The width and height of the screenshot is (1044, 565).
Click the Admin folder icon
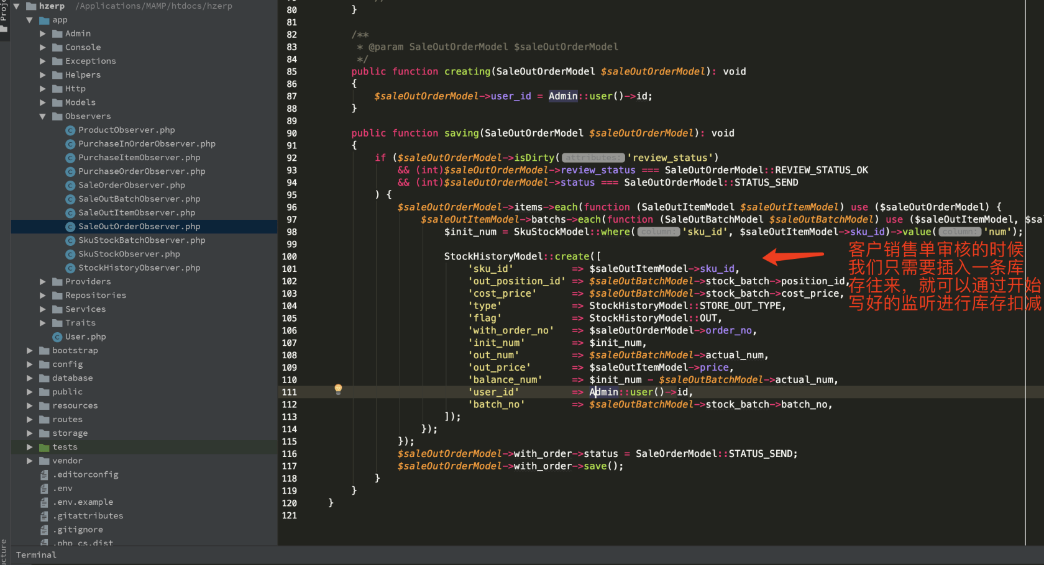click(57, 34)
